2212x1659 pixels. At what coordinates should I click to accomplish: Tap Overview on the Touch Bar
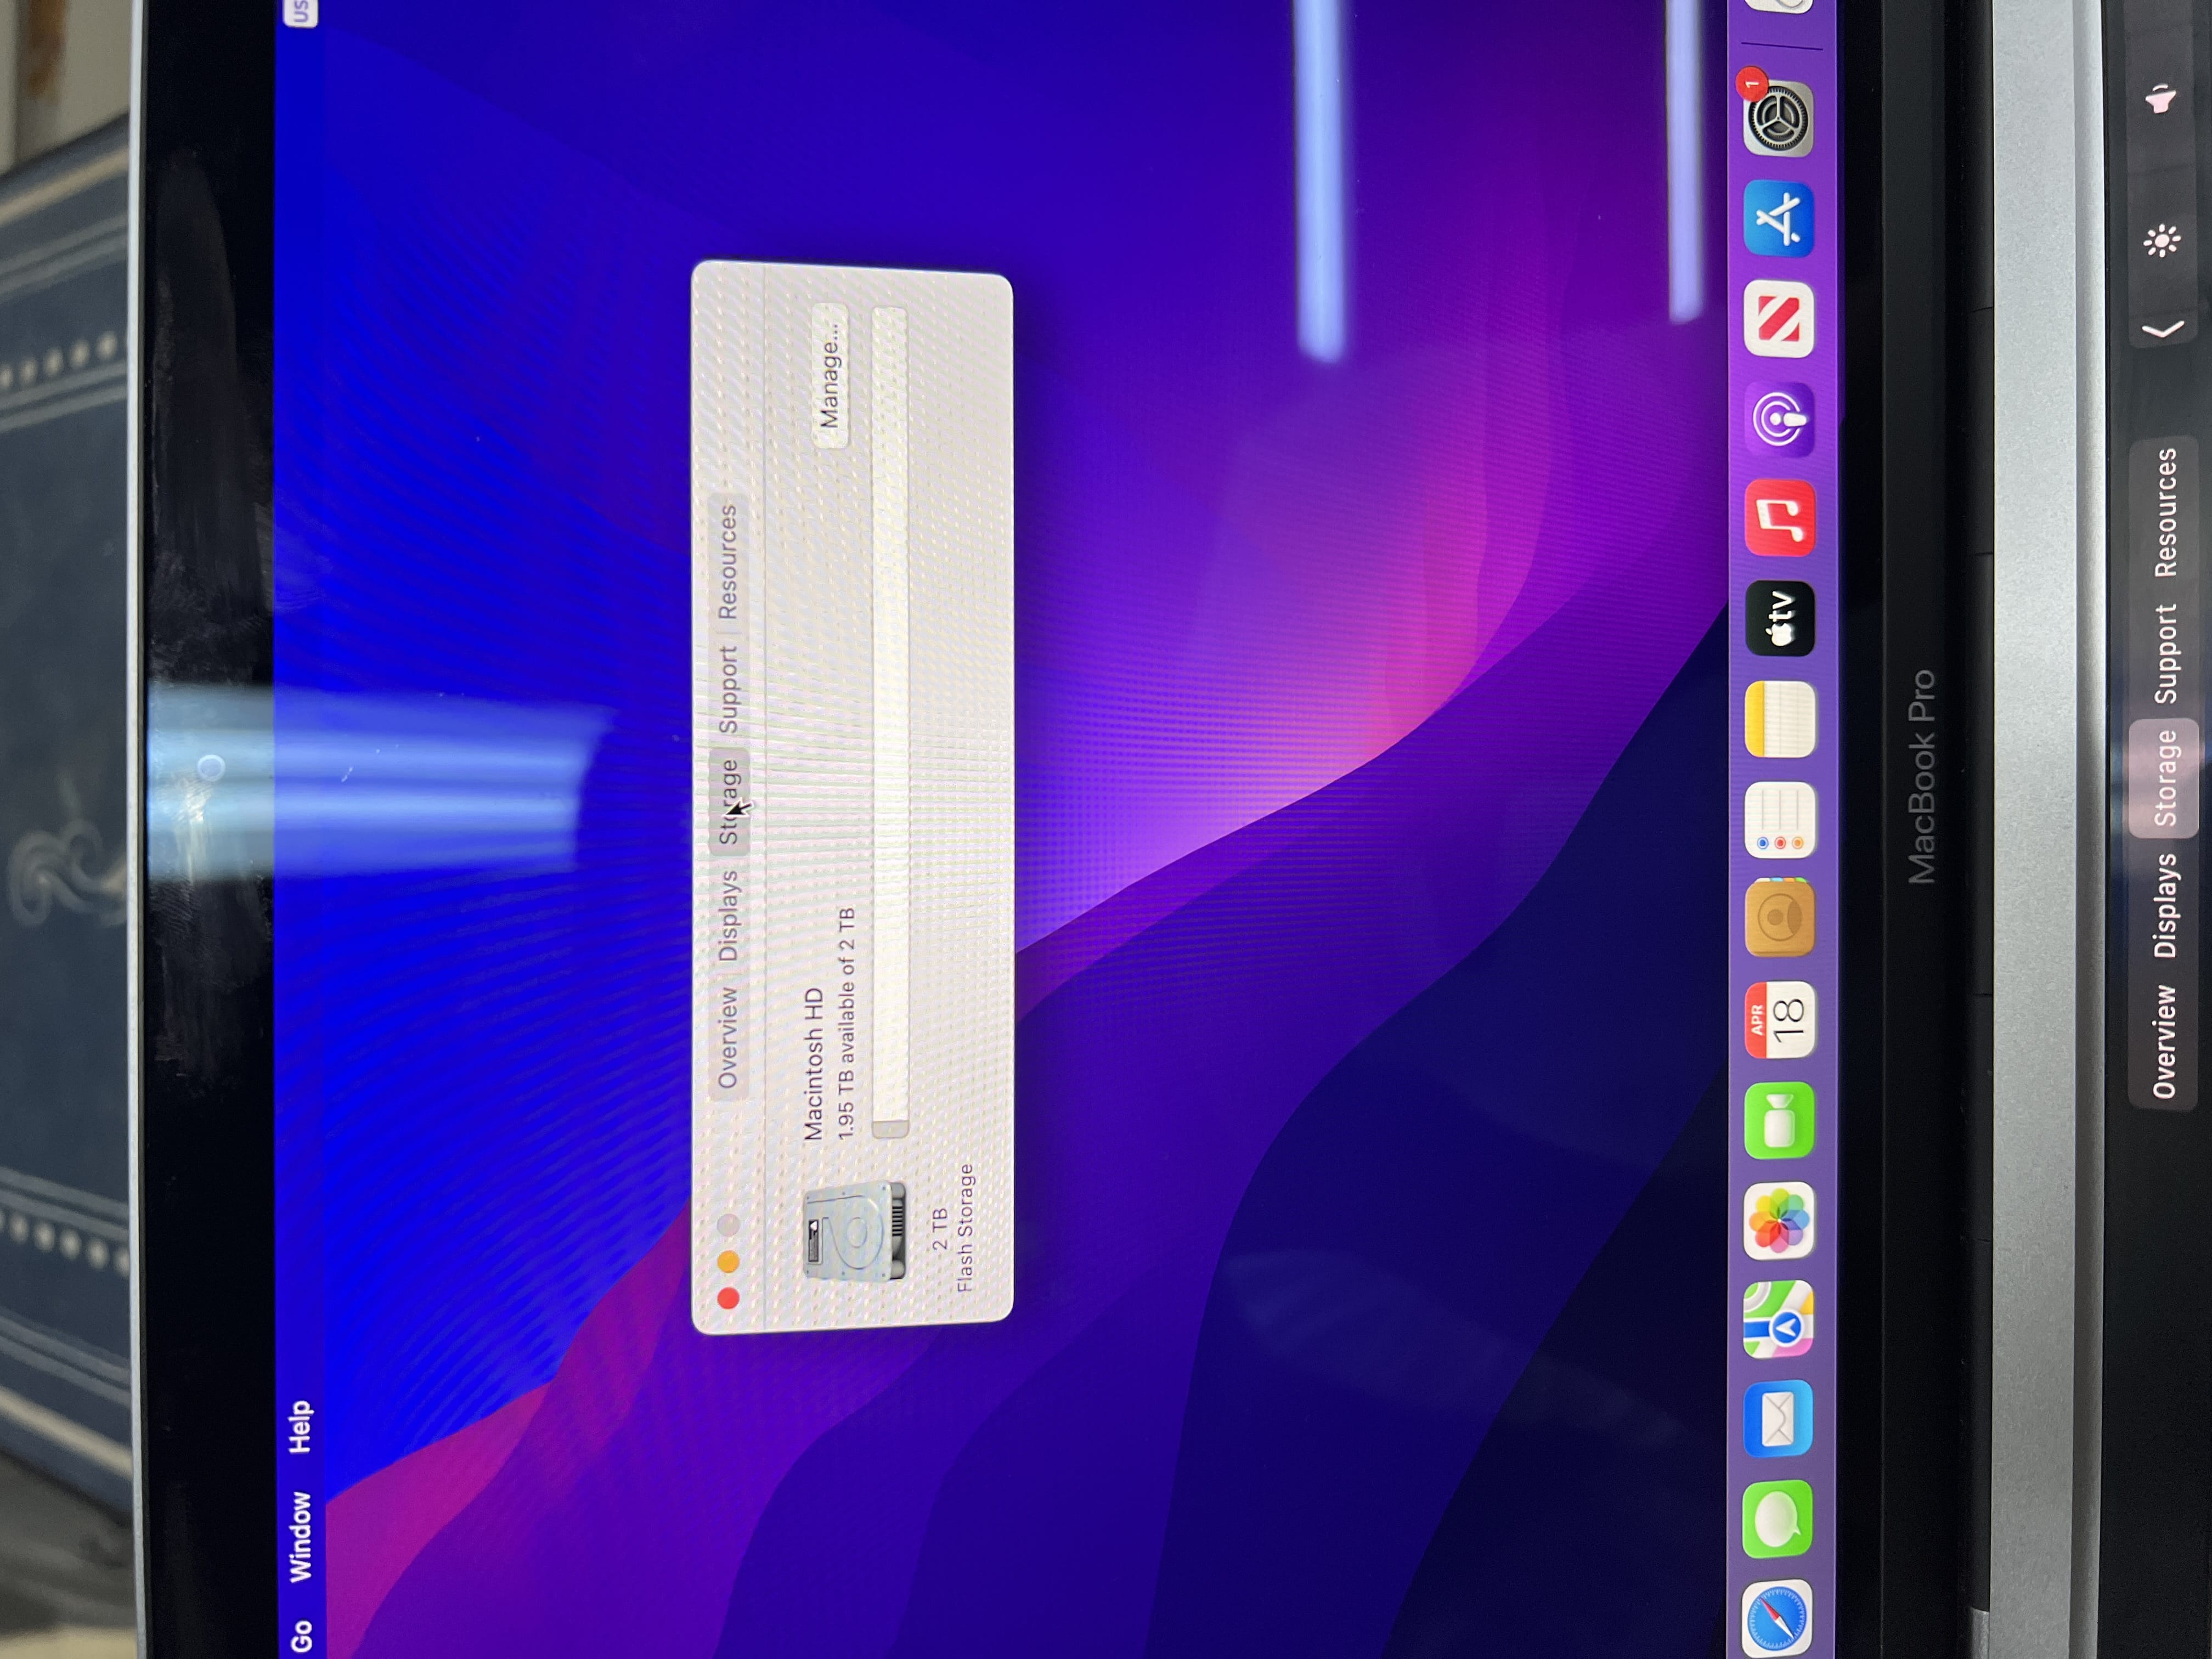(2164, 1041)
